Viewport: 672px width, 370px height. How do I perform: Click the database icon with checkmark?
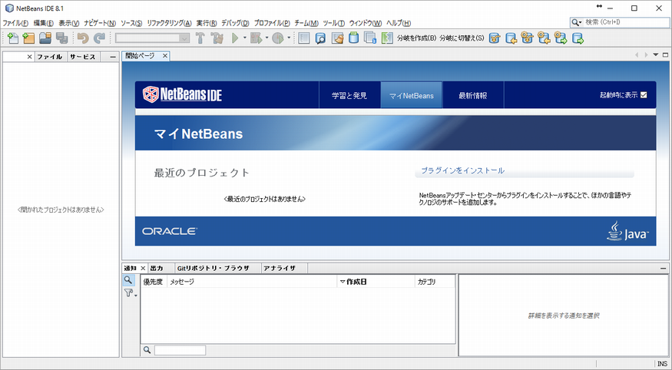point(495,38)
